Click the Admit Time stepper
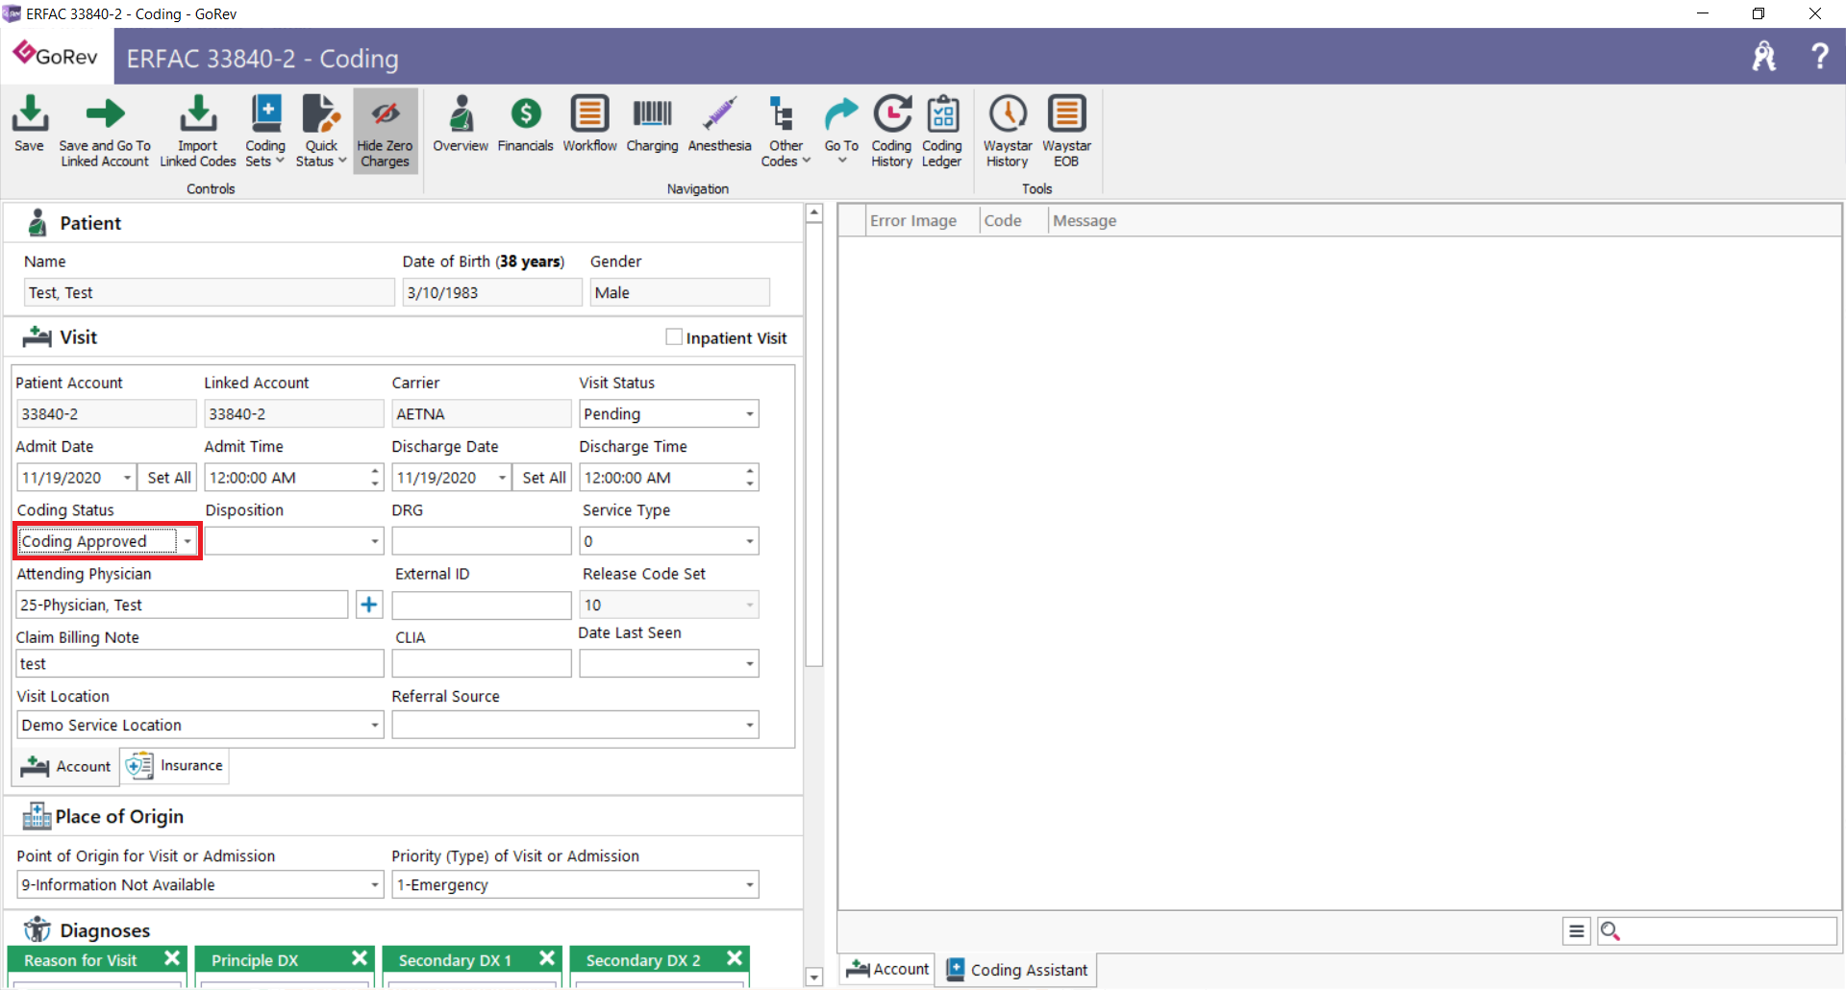Image resolution: width=1846 pixels, height=990 pixels. 375,478
